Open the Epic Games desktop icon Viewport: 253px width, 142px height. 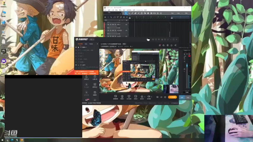[x=3, y=52]
